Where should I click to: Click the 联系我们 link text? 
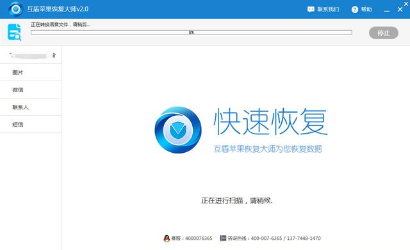point(328,10)
